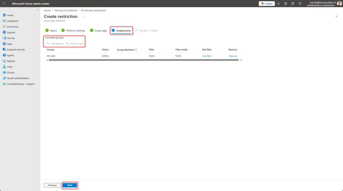
Task: Click the scrollbar left arrow
Action: pyautogui.click(x=47, y=60)
